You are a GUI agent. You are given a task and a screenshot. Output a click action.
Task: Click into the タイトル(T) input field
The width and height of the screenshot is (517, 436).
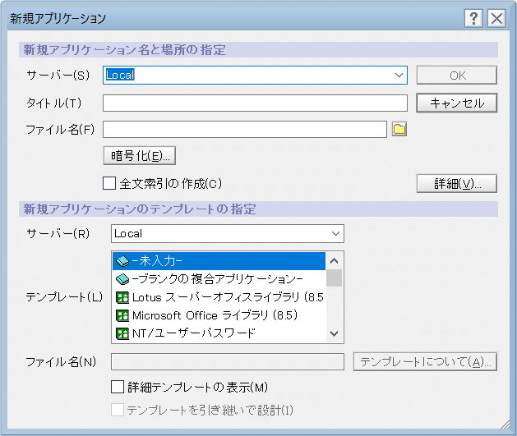(255, 103)
